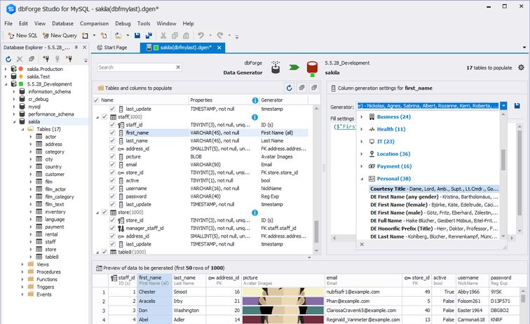Click the Save icon in the toolbar
The width and height of the screenshot is (530, 324).
coord(137,36)
